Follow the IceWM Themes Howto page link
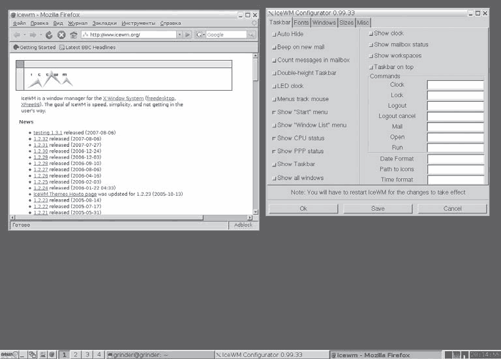The image size is (501, 359). [x=65, y=195]
